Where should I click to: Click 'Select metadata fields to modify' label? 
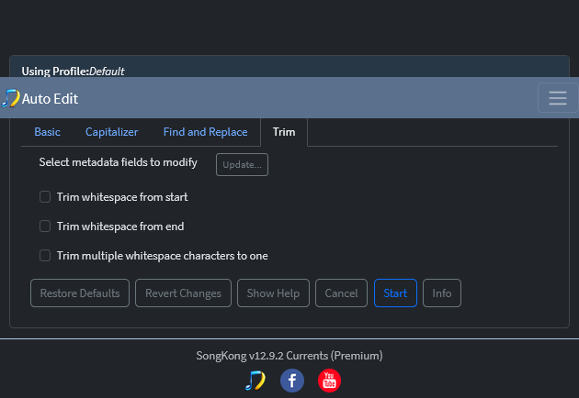coord(119,162)
